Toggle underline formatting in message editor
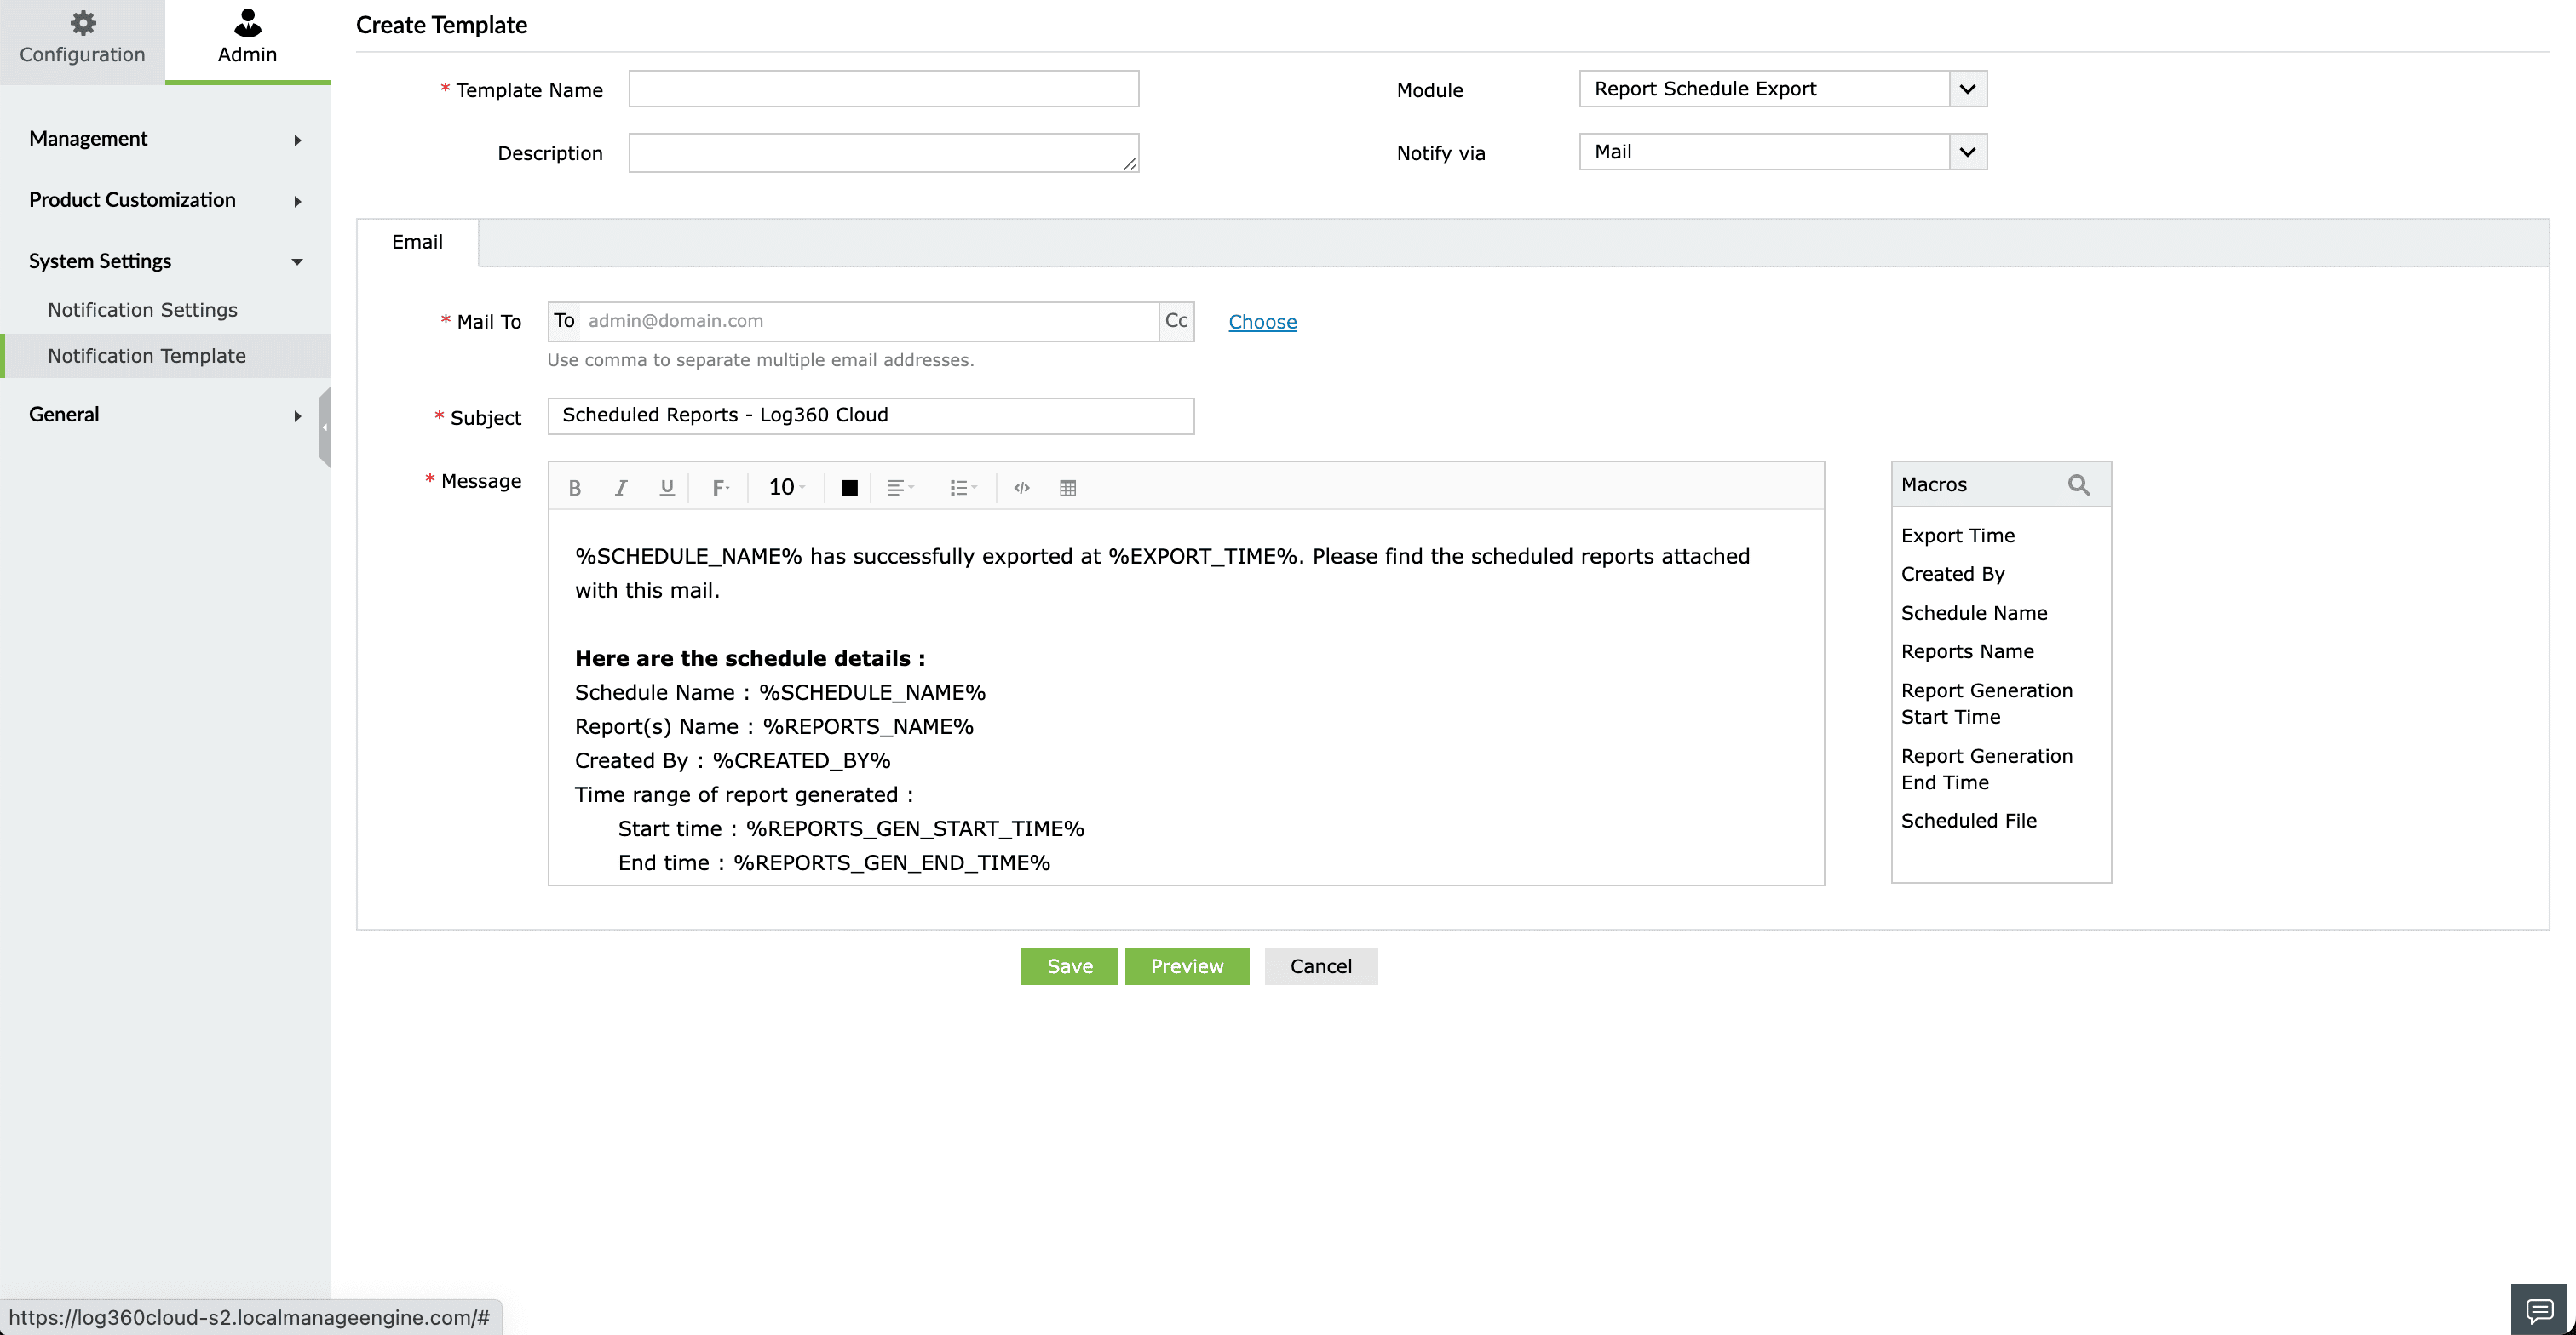Image resolution: width=2576 pixels, height=1335 pixels. (666, 488)
